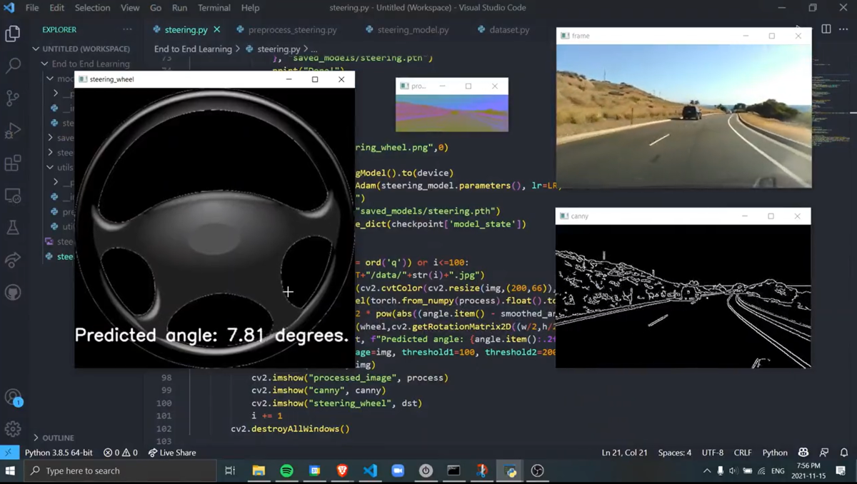Open the Edit menu
Image resolution: width=857 pixels, height=484 pixels.
(x=57, y=8)
